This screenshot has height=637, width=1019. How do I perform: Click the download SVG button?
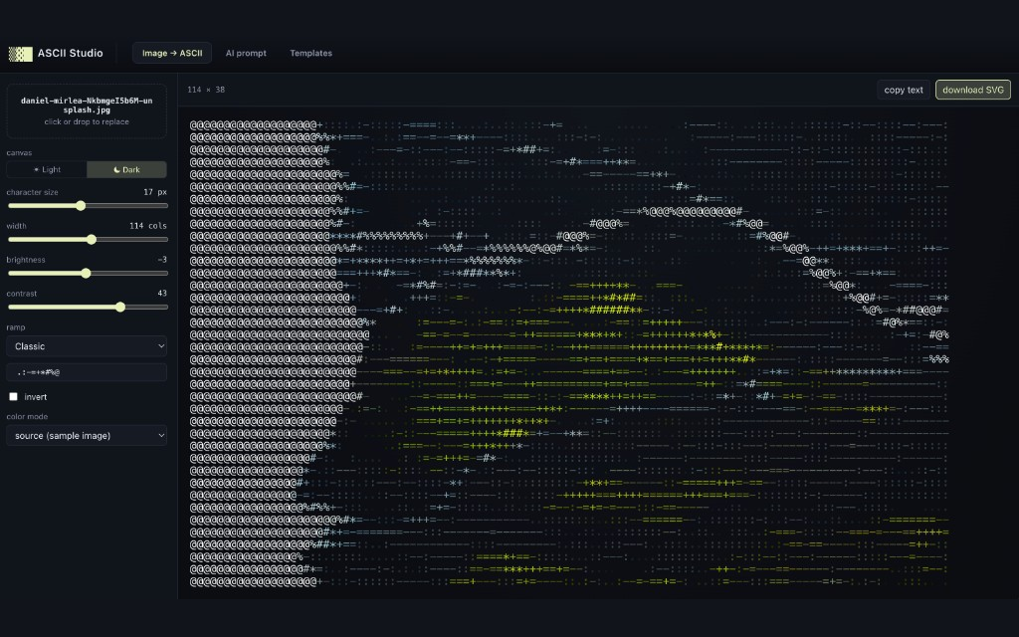(x=973, y=90)
